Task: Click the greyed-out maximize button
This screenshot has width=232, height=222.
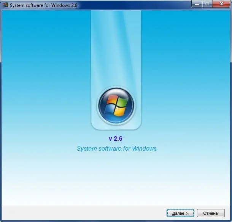Action: pos(207,4)
